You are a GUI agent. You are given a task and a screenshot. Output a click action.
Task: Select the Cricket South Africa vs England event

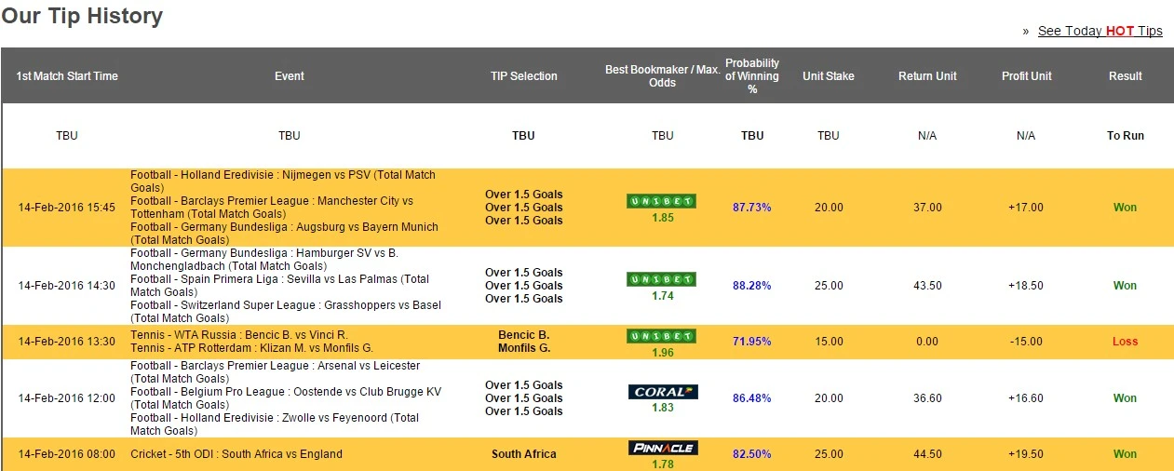236,454
